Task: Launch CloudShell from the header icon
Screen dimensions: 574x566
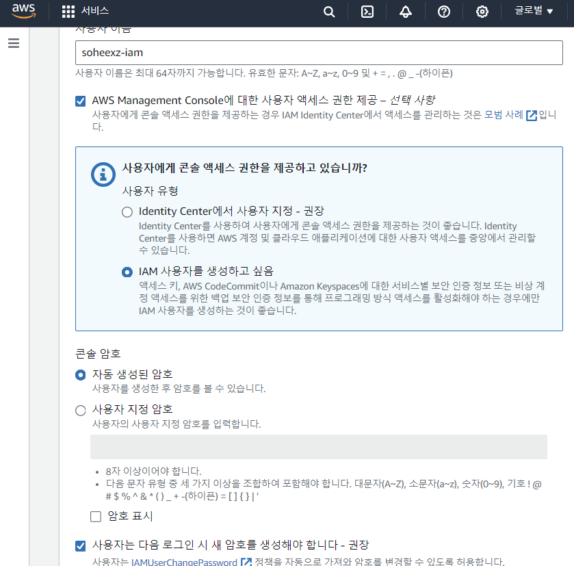Action: pyautogui.click(x=367, y=12)
